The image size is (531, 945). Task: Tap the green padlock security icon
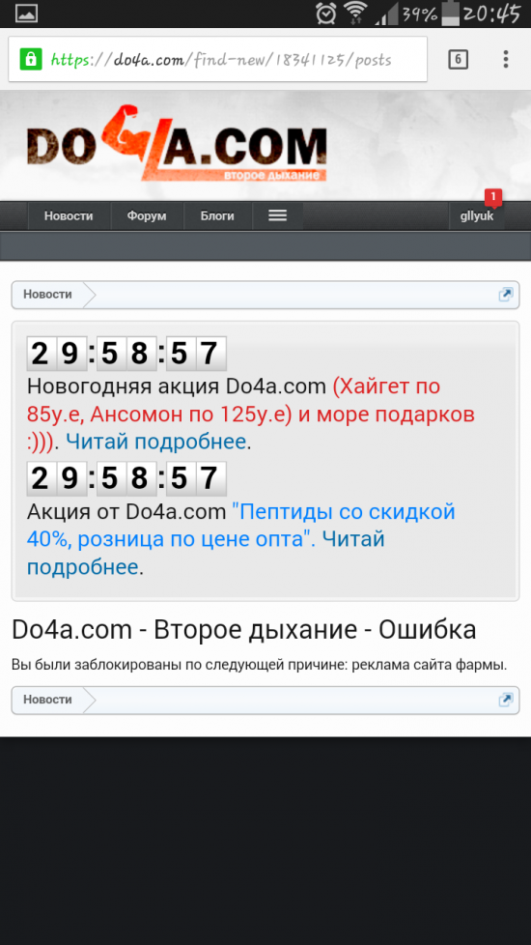[30, 59]
